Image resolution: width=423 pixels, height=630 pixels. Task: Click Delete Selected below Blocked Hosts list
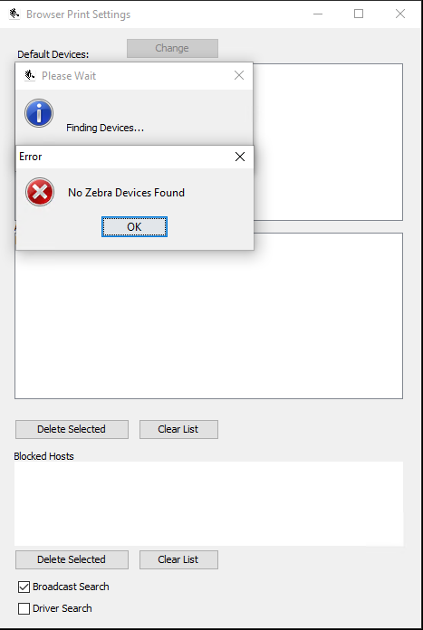pos(72,559)
